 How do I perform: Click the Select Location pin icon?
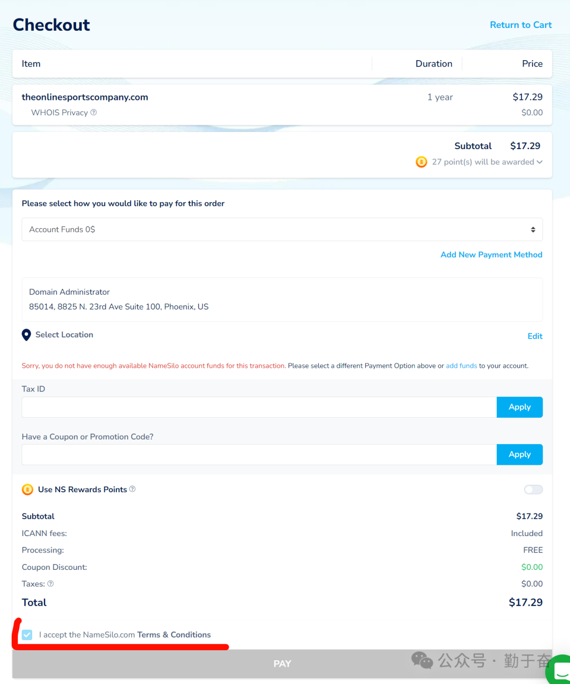pos(26,335)
